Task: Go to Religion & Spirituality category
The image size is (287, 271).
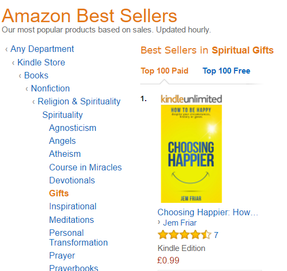Action: [x=79, y=102]
